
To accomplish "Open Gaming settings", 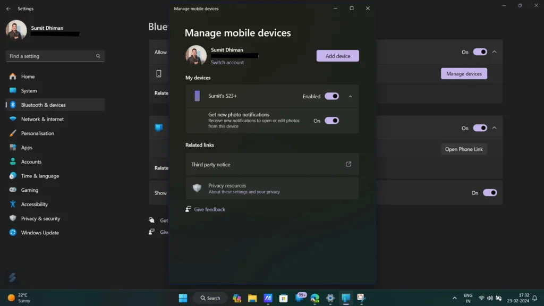I will [x=55, y=190].
